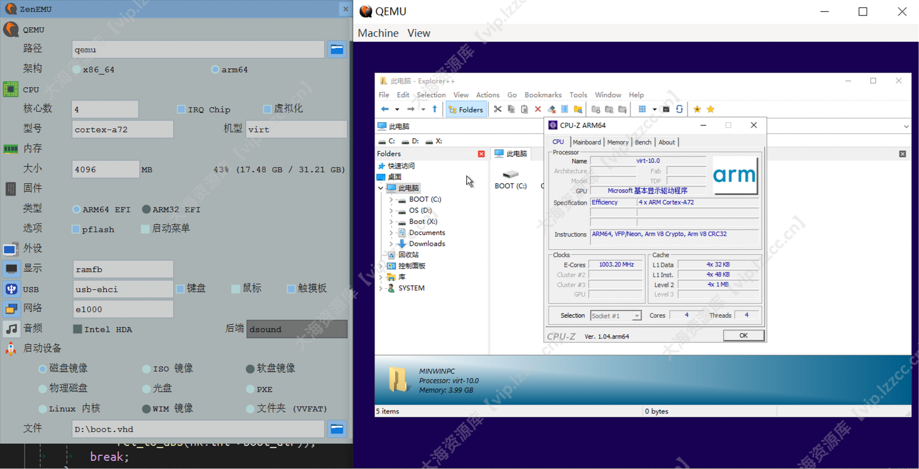This screenshot has height=469, width=919.
Task: Click the CPU 核心数 input field
Action: (x=105, y=109)
